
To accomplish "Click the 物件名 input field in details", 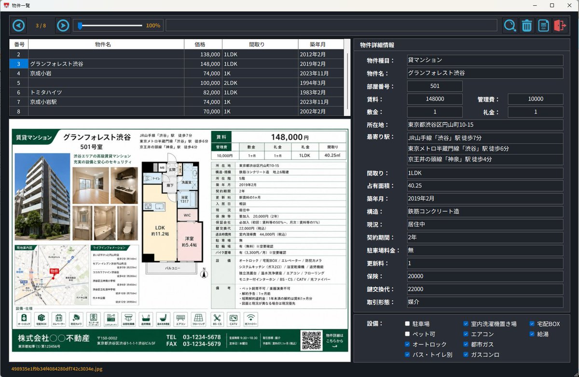I will click(485, 73).
